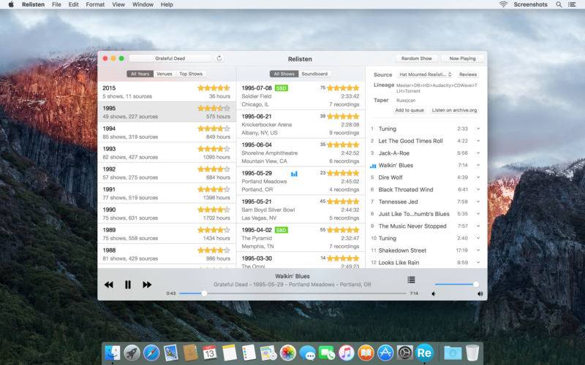
Task: Click Listen on archive.org button
Action: click(454, 110)
